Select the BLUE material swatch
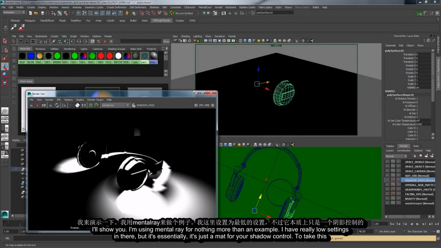The height and width of the screenshot is (248, 441). pos(31,58)
